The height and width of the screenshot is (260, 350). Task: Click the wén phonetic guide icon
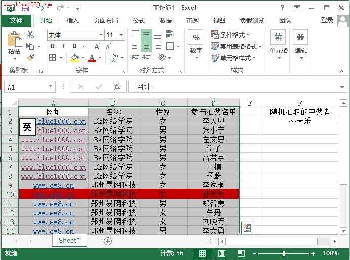[113, 58]
